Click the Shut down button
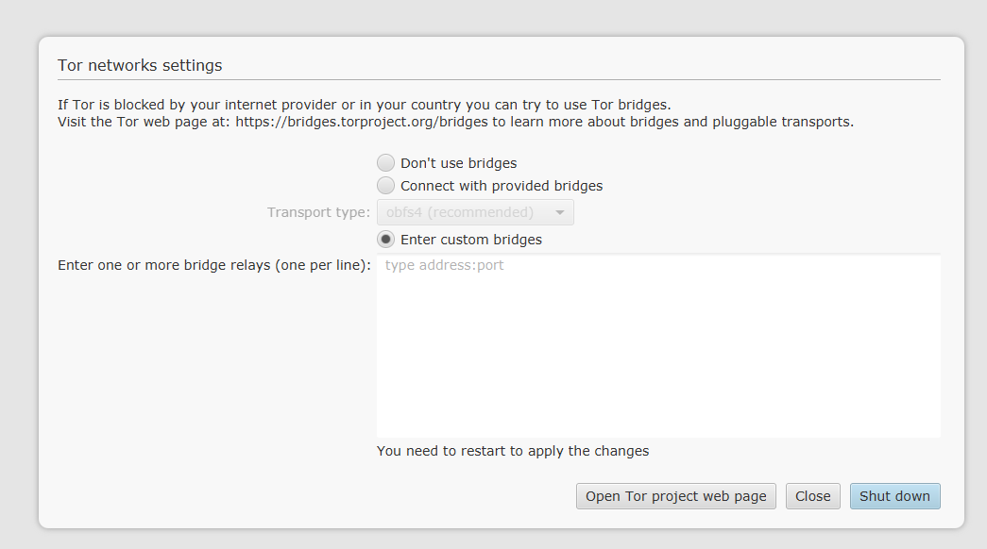Screen dimensions: 987x549 [x=895, y=496]
